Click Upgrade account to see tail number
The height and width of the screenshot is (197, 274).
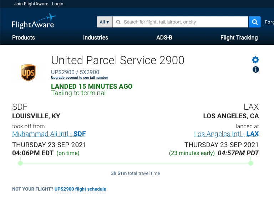coord(80,77)
